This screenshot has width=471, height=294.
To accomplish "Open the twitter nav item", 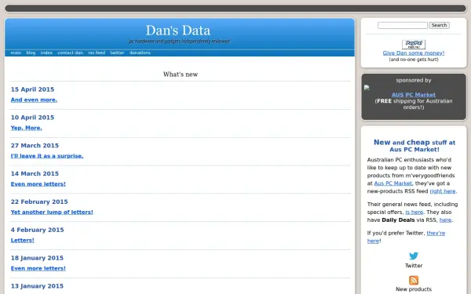I will click(x=117, y=53).
